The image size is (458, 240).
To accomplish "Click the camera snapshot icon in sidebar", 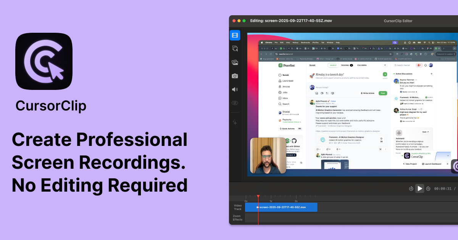I will pos(235,75).
